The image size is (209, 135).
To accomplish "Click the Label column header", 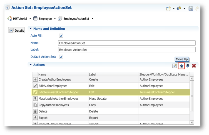I will [x=113, y=74].
